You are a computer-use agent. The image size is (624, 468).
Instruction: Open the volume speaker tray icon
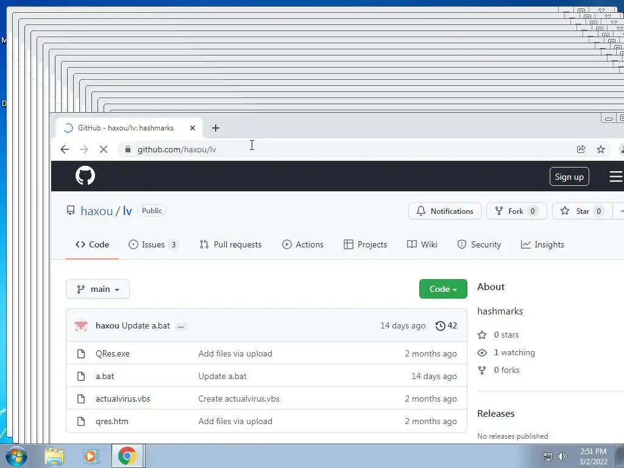(562, 456)
